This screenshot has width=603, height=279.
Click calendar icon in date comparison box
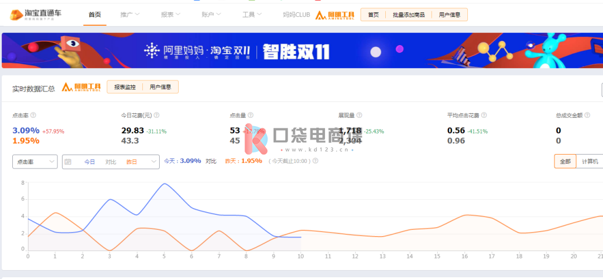pos(68,162)
